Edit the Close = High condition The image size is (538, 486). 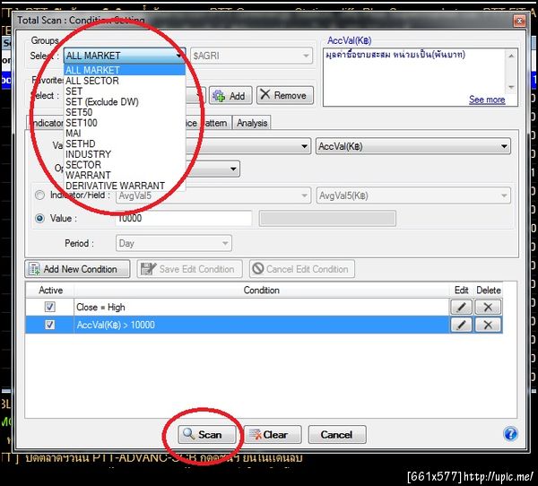click(x=461, y=307)
